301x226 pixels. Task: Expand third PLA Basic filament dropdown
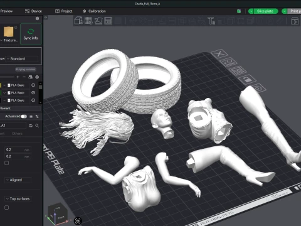(4, 100)
